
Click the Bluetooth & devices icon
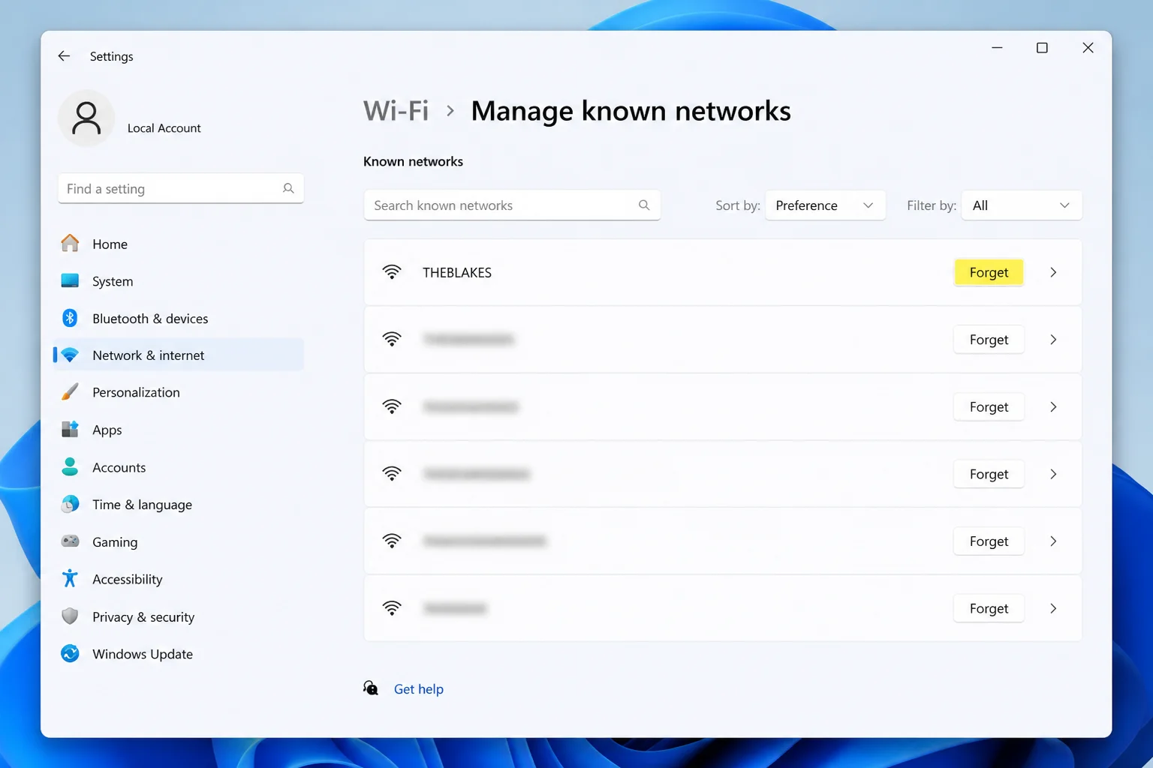70,318
